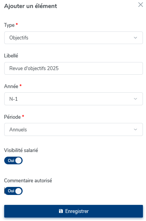146x221 pixels.
Task: Click the chevron arrow in Année field
Action: point(135,99)
